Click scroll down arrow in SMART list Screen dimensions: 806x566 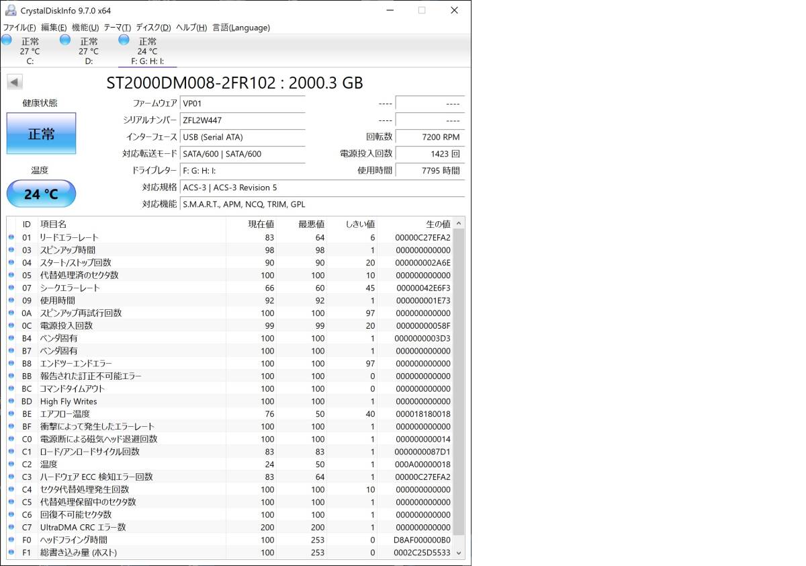(x=459, y=553)
